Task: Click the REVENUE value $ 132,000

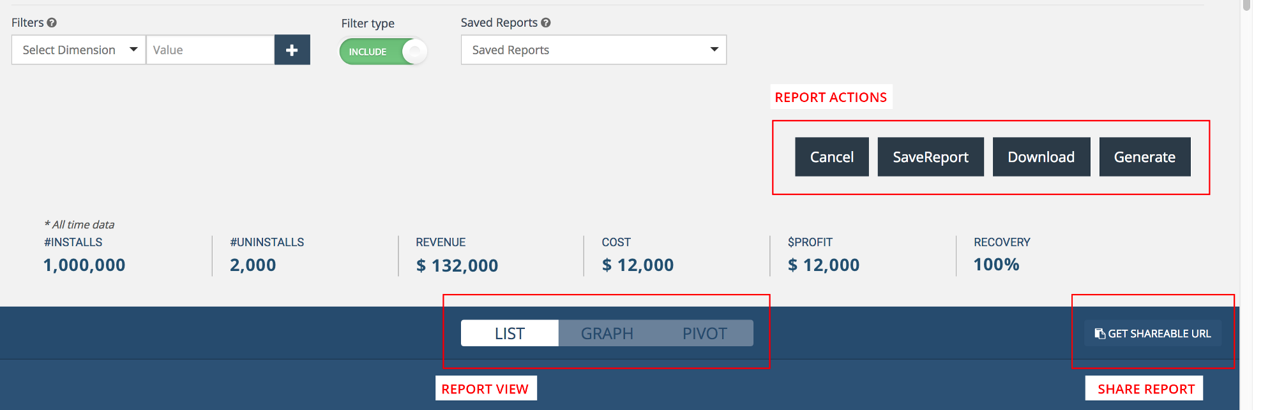Action: click(457, 265)
